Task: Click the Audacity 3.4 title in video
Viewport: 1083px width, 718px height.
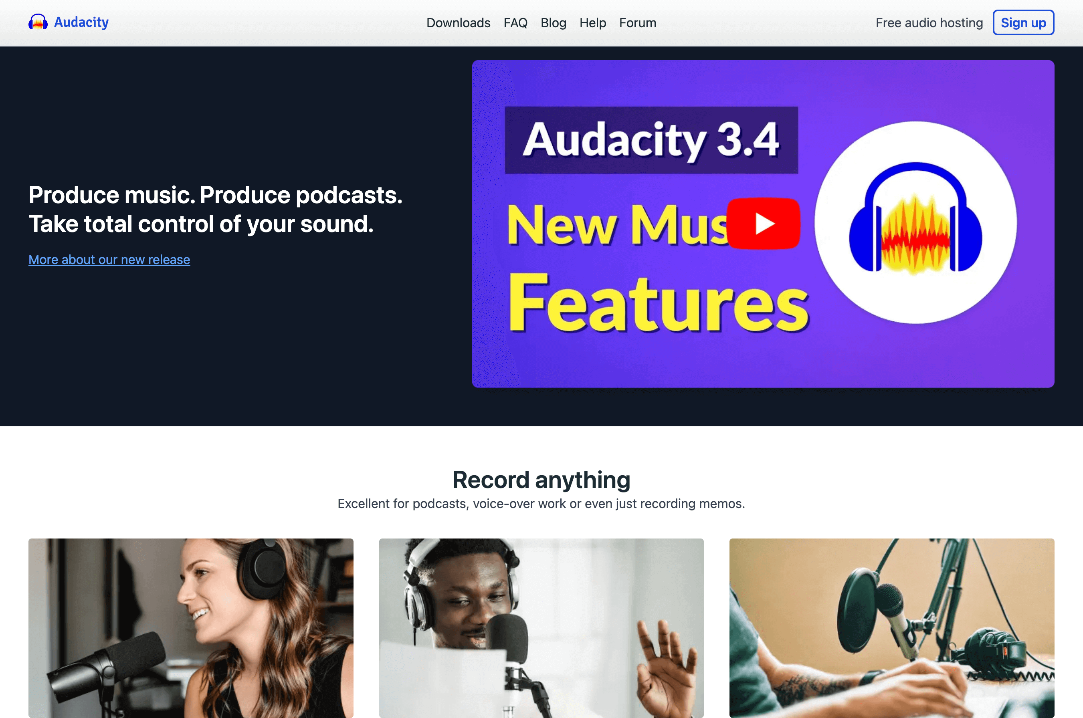Action: (651, 140)
